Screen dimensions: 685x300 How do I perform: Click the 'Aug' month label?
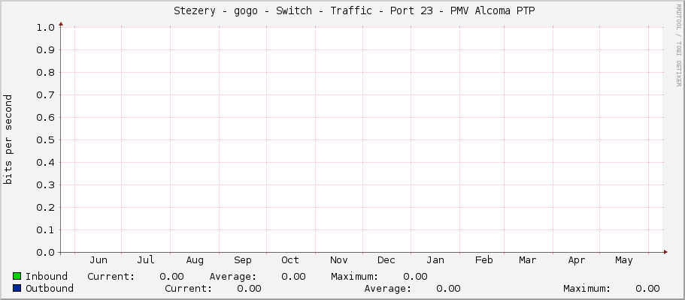coord(195,260)
